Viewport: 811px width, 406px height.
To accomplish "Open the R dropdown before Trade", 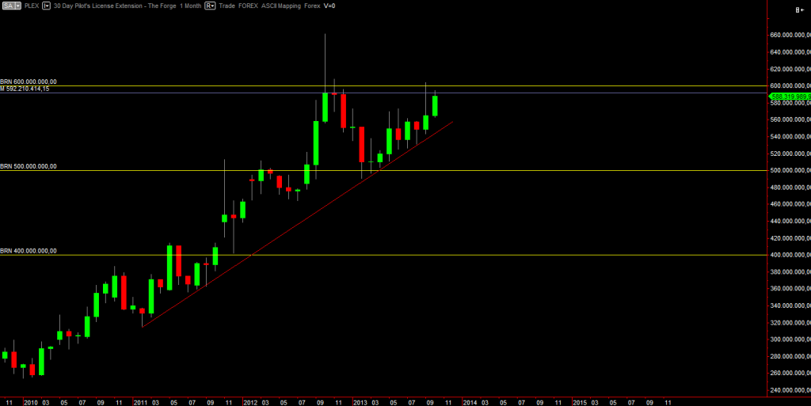I will click(x=210, y=6).
